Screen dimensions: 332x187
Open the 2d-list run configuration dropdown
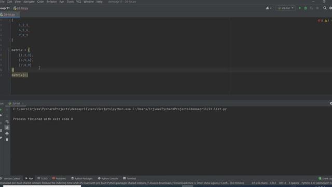coord(285,8)
